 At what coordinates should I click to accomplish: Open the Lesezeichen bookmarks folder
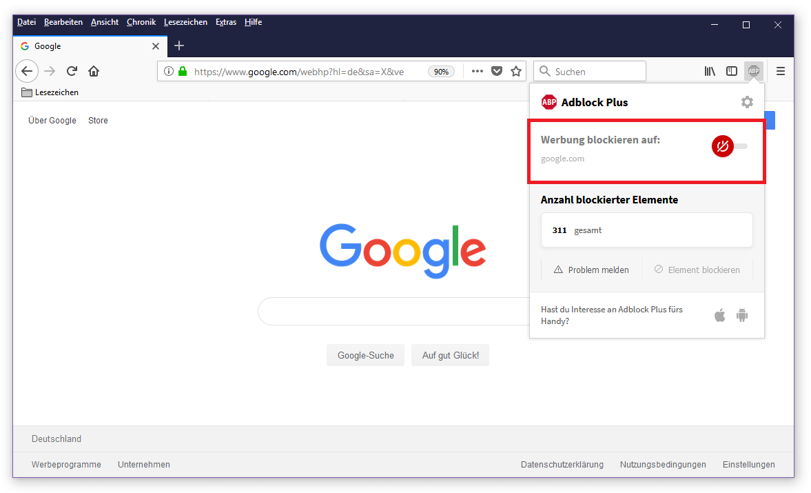[50, 92]
